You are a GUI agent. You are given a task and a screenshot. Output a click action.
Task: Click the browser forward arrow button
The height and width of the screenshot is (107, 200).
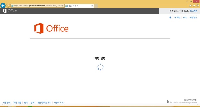(x=8, y=6)
